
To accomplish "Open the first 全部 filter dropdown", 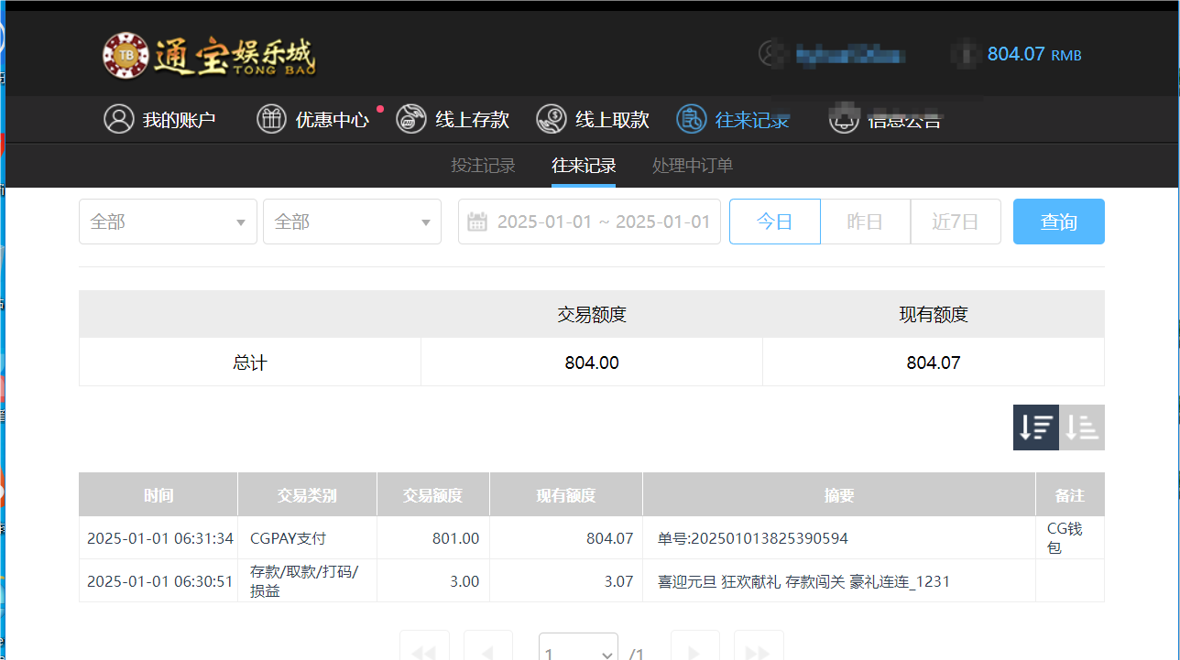I will 168,222.
